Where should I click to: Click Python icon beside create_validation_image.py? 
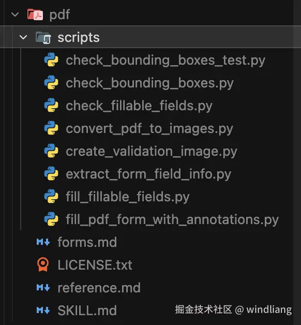51,151
